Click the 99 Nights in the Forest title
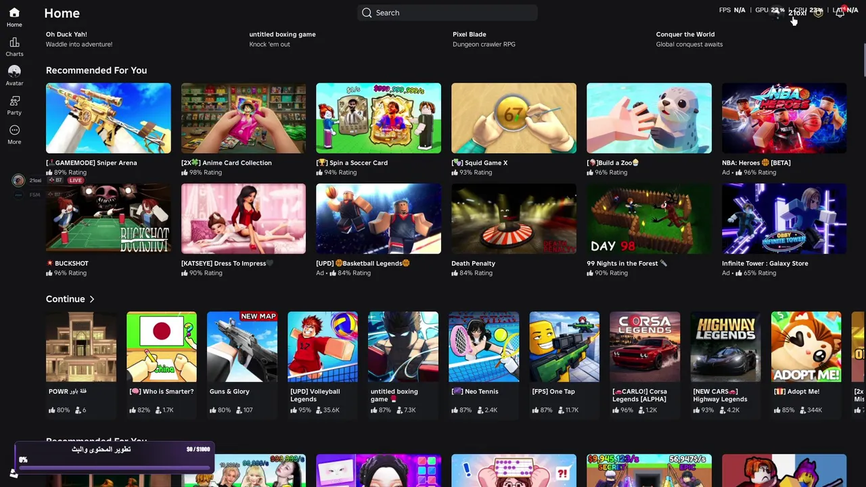The image size is (866, 487). click(627, 263)
